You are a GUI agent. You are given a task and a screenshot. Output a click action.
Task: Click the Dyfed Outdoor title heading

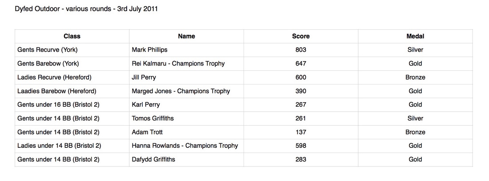point(86,9)
